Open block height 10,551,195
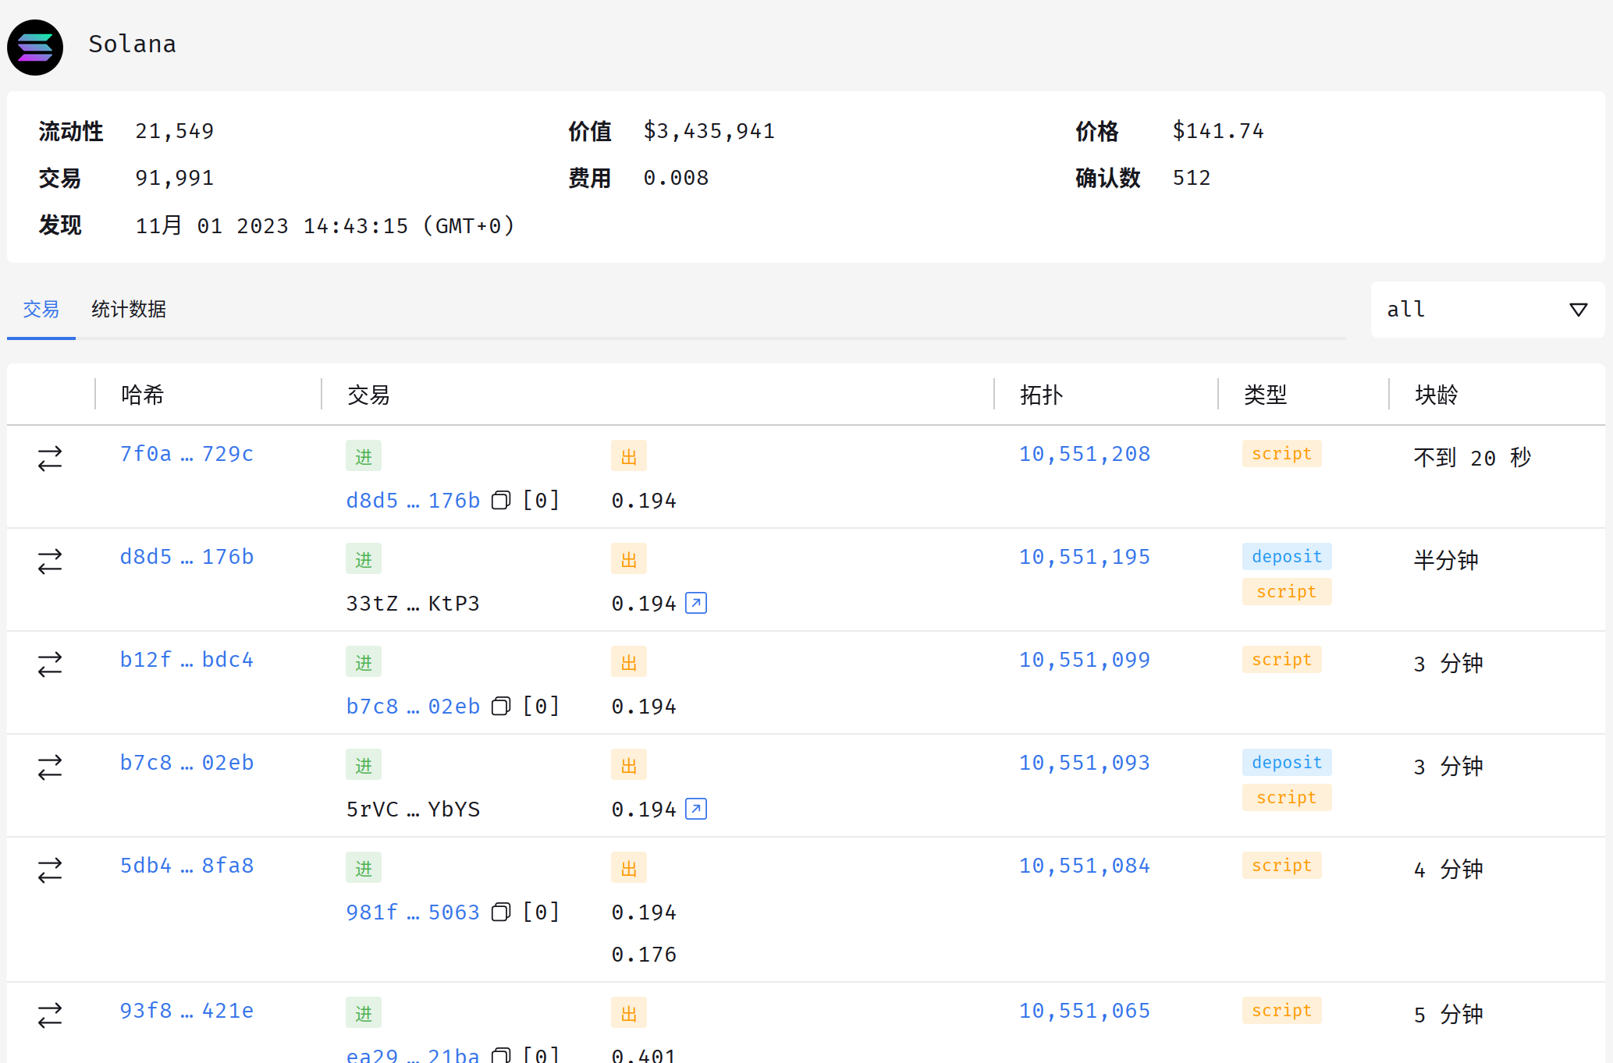This screenshot has height=1063, width=1613. [1085, 557]
